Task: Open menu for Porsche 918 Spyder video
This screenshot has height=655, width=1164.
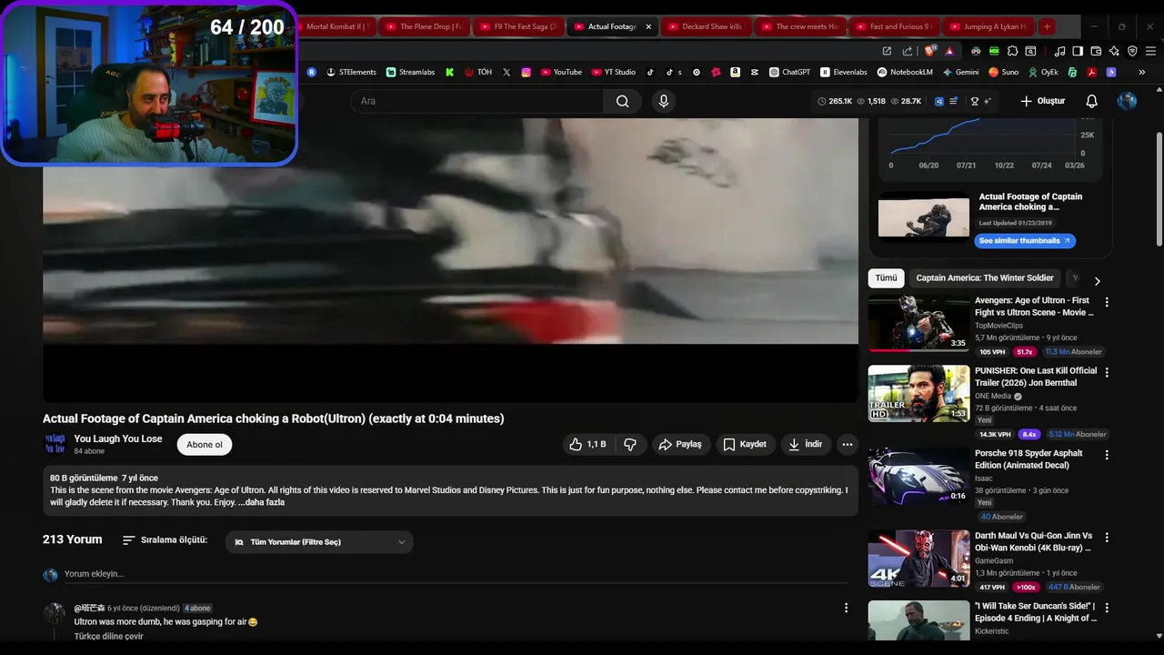Action: click(x=1107, y=455)
